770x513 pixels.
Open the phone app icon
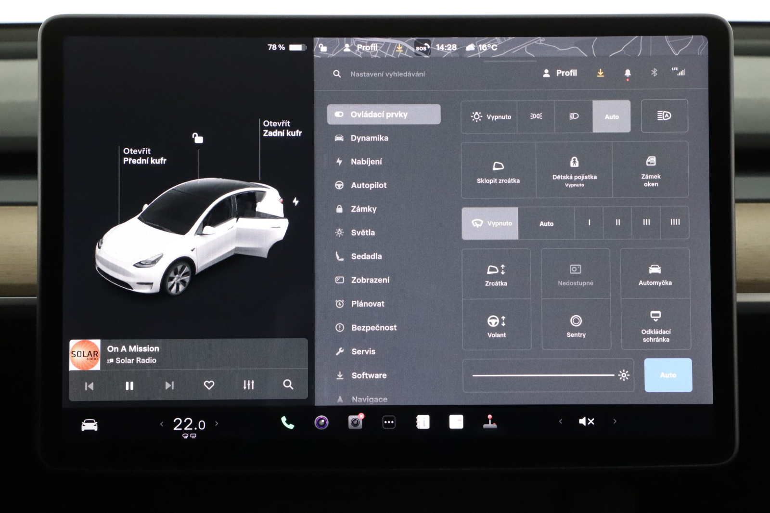point(287,423)
